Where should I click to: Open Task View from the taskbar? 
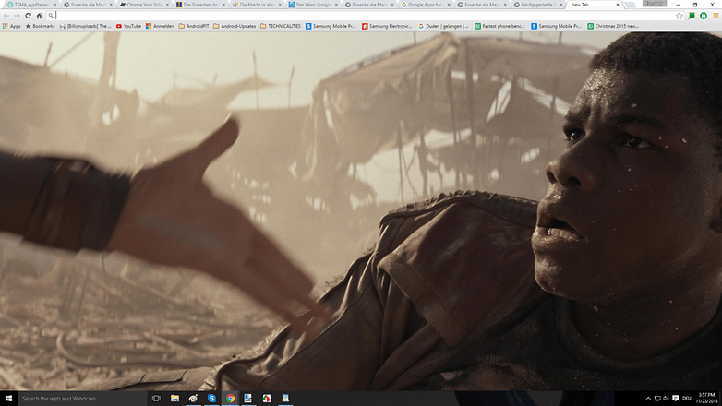pyautogui.click(x=156, y=399)
